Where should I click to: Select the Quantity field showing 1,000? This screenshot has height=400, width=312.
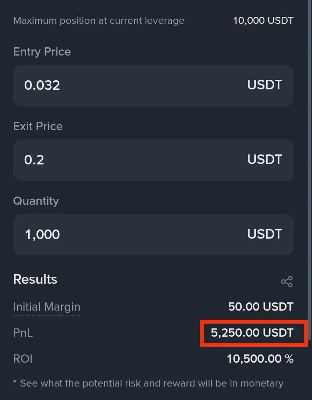130,234
